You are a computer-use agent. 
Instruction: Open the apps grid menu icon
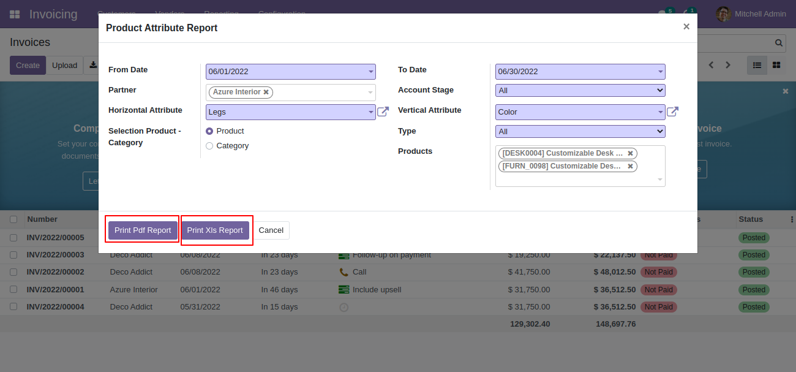15,13
